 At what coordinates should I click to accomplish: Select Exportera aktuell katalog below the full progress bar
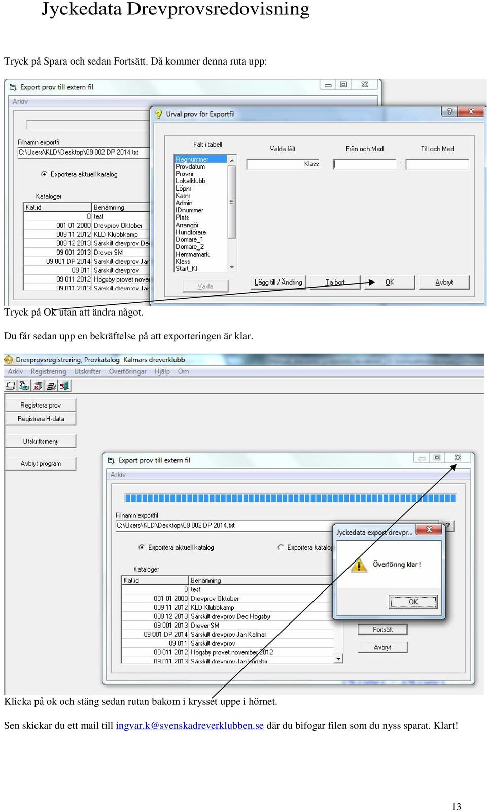(x=142, y=547)
